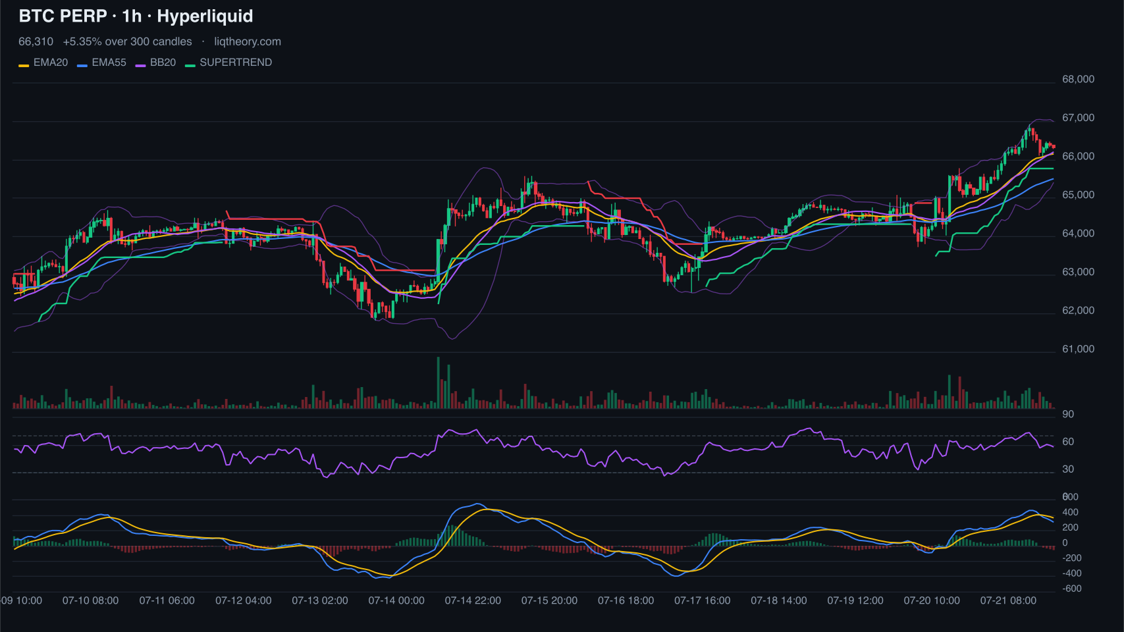Click the 07-15 20:00 time label
1124x632 pixels.
pyautogui.click(x=549, y=600)
